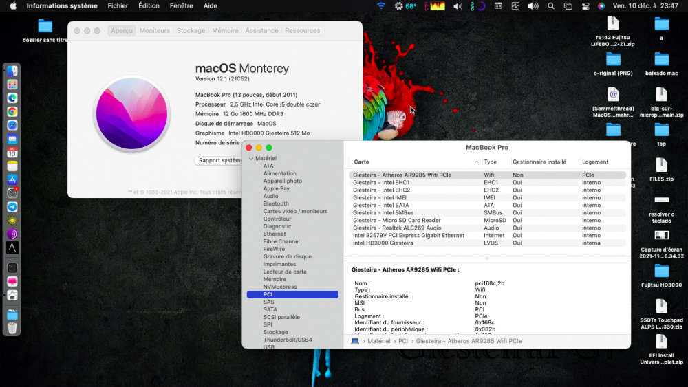Screen dimensions: 688x387
Task: Click PCI in the bottom path bar
Action: pos(402,341)
